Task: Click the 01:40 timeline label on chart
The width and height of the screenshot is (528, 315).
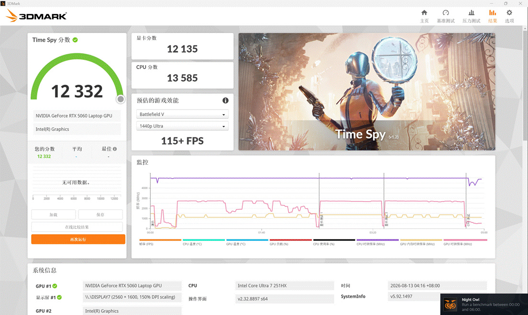Action: click(262, 233)
